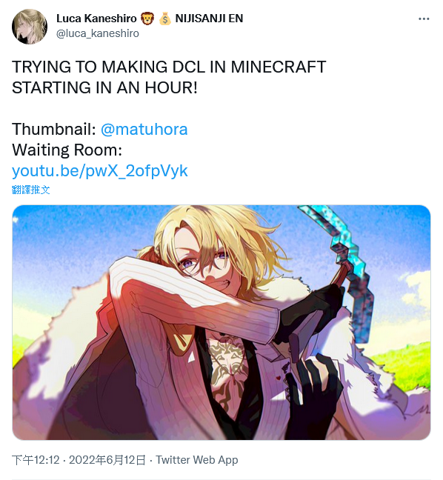Click the Twitter Web App source link
The width and height of the screenshot is (443, 480).
tap(197, 460)
